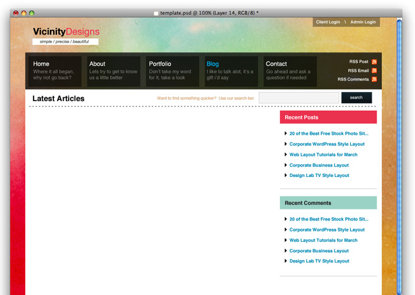The image size is (415, 295).
Task: Open Recent Posts 'Corporate WordPress Style Layout'
Action: coord(327,144)
